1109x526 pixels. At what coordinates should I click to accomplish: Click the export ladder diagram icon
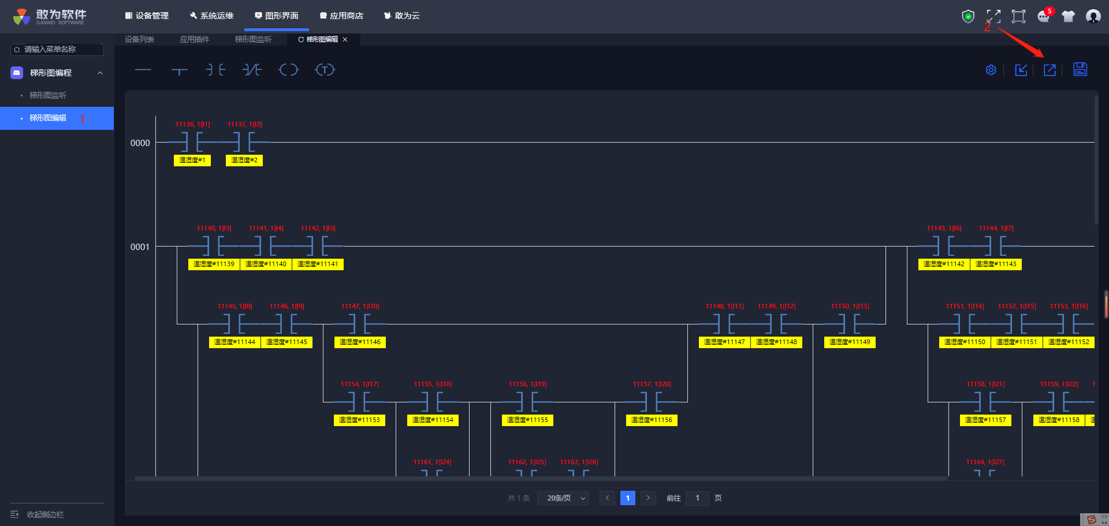1050,70
